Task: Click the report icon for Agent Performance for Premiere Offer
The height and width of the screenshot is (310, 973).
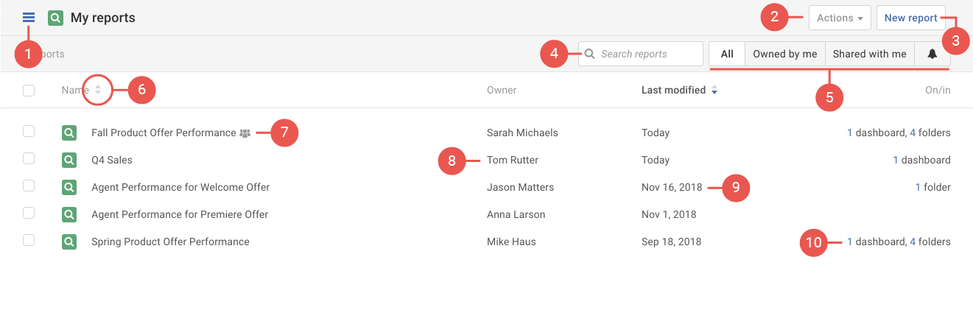Action: click(x=69, y=214)
